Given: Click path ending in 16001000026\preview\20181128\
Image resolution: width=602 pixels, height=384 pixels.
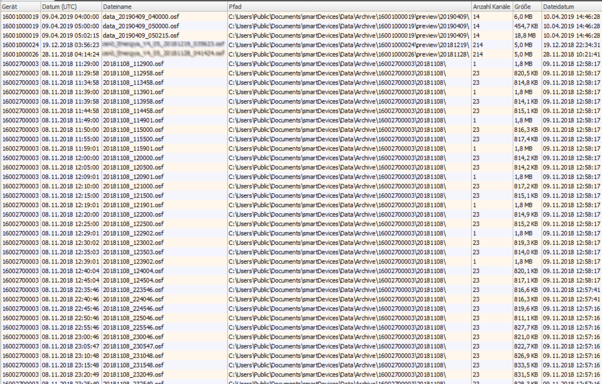Looking at the screenshot, I should click(x=349, y=54).
